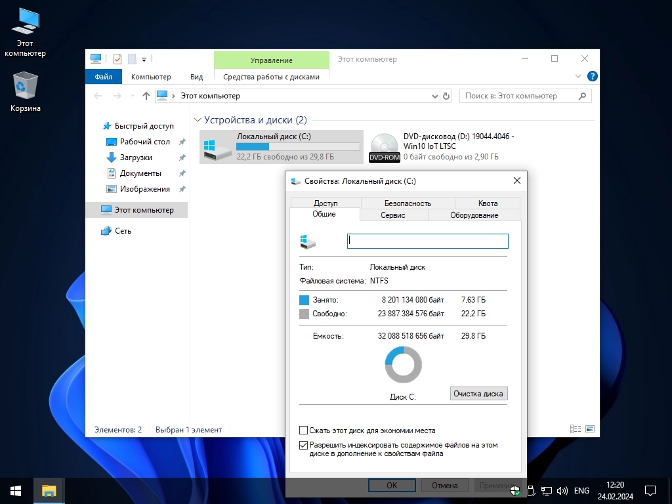
Task: Close the Свойства: Локальный диск dialog
Action: tap(517, 181)
